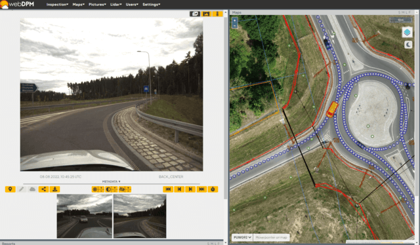Click the timer autoplay icon

pos(213,189)
